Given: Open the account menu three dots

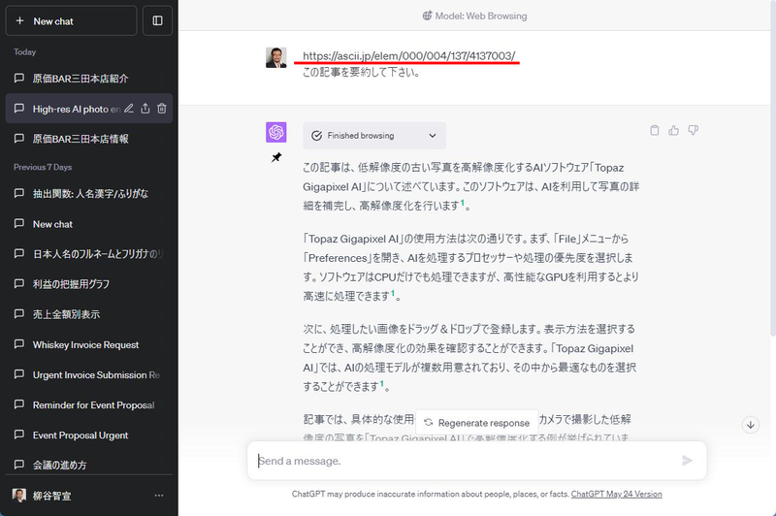Looking at the screenshot, I should point(158,496).
